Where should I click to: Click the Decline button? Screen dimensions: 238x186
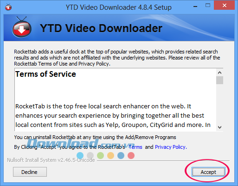[30, 172]
